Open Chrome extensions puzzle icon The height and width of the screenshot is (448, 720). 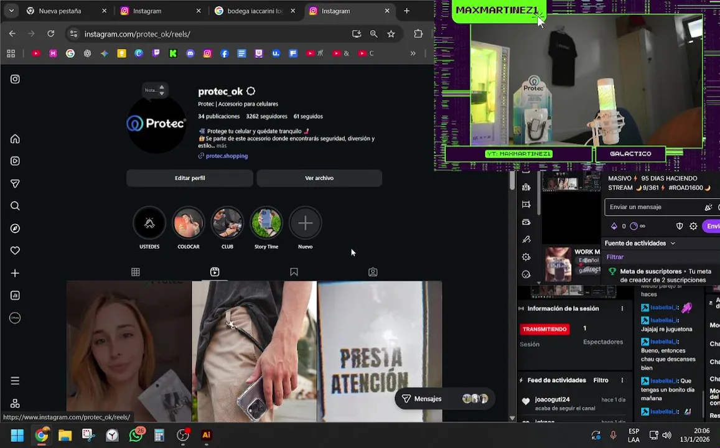pyautogui.click(x=418, y=34)
